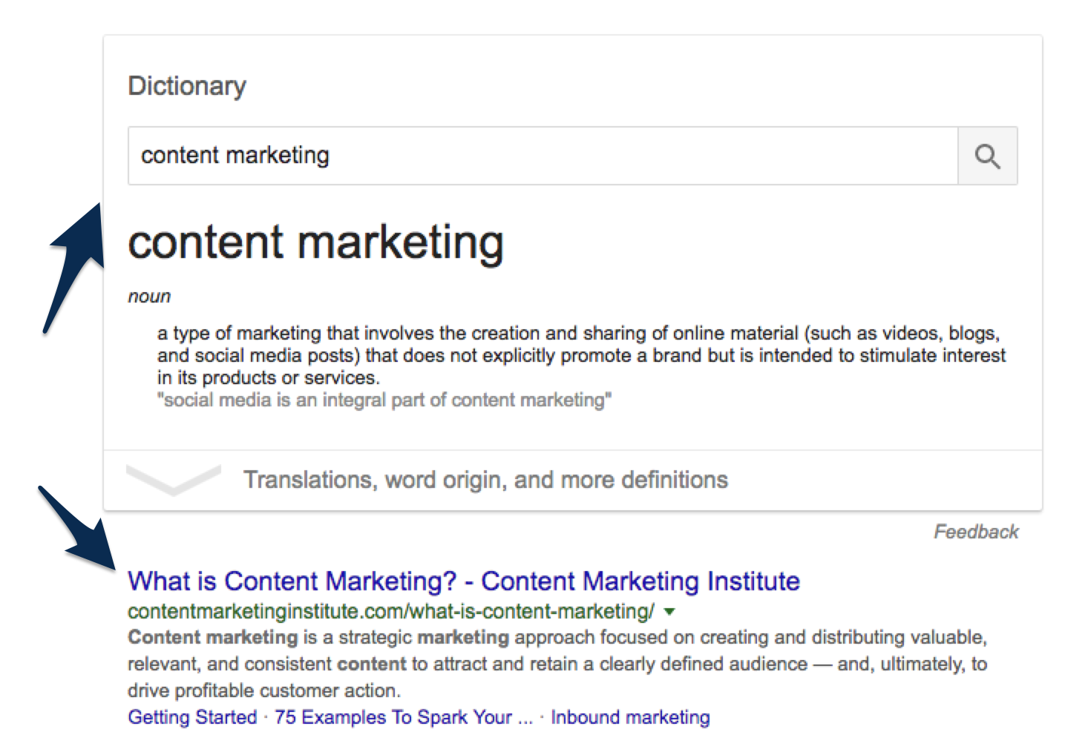Click the dictionary search input field
Viewport: 1088px width, 752px height.
pyautogui.click(x=543, y=156)
